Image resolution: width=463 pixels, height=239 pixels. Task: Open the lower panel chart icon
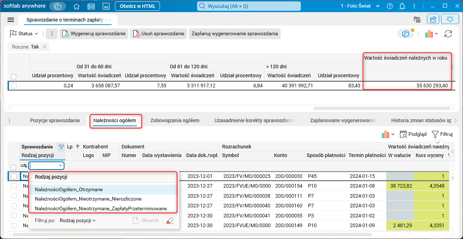coord(386,134)
